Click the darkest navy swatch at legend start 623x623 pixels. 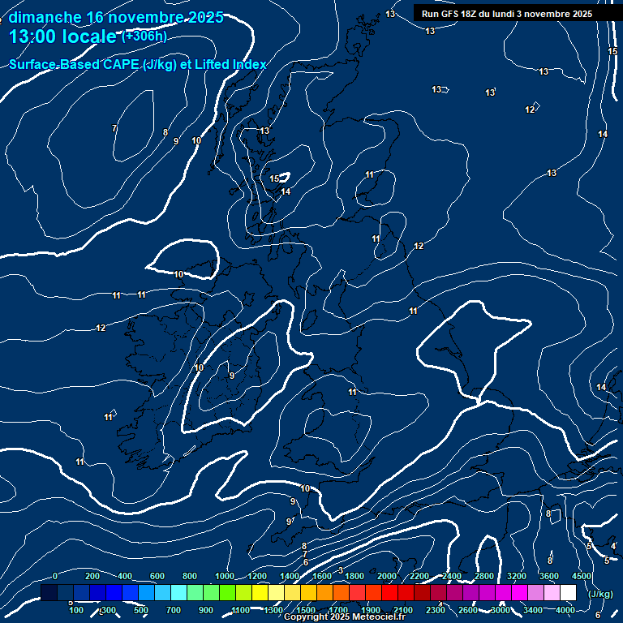coord(49,592)
